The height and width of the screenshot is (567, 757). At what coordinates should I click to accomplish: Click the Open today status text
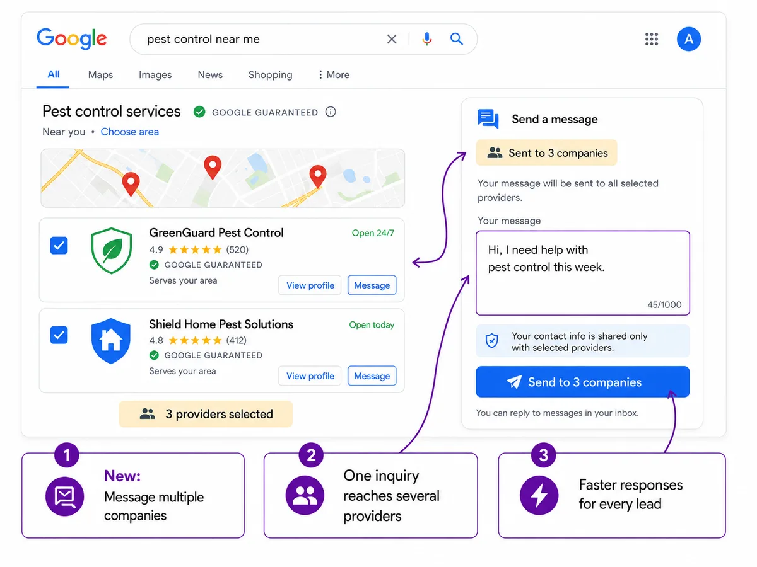coord(372,325)
